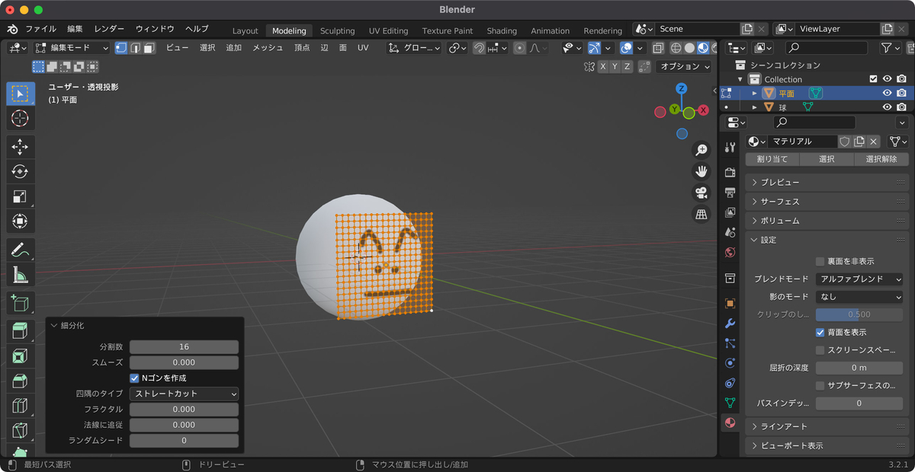Image resolution: width=915 pixels, height=472 pixels.
Task: Open the レンダー menu
Action: 109,29
